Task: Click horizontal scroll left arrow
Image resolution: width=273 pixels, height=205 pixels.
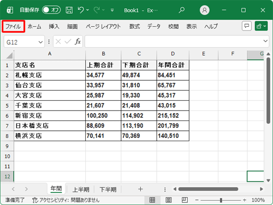Action: (175, 189)
